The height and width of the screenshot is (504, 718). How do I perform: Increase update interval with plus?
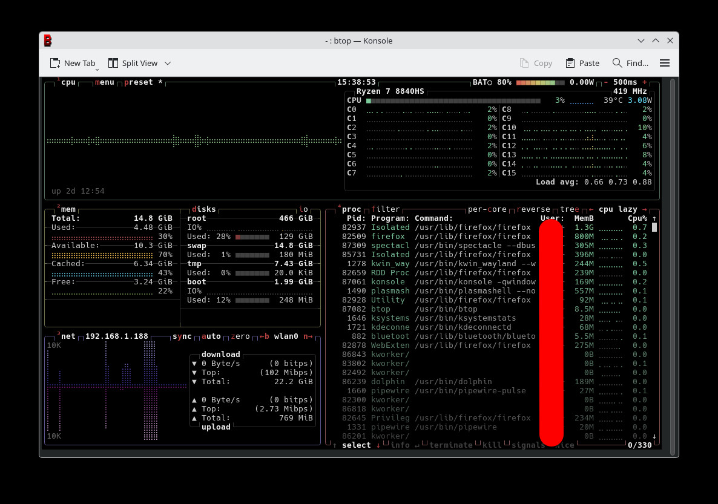pyautogui.click(x=645, y=82)
